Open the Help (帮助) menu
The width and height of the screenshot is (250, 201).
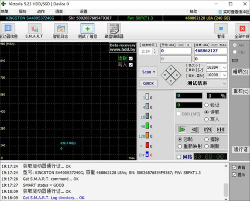pos(193,11)
